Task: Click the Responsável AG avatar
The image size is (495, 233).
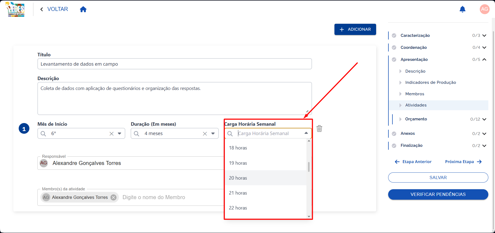Action: point(44,163)
